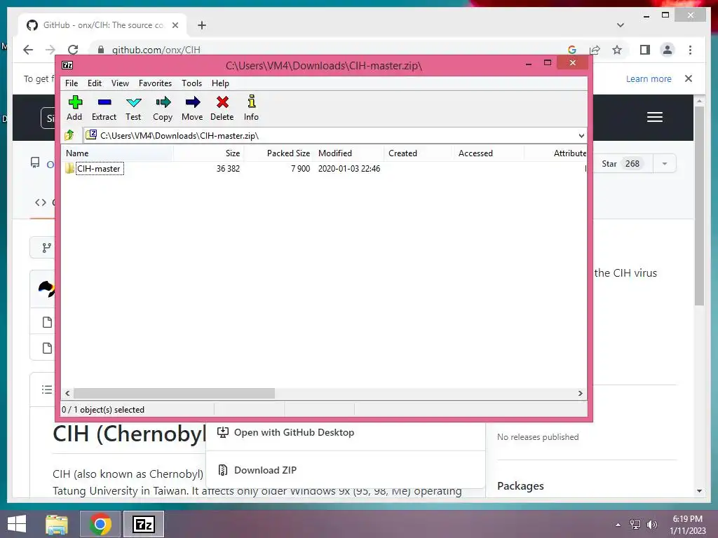Screen dimensions: 718x538
Task: Expand the 7-Zip address path dropdown
Action: [x=581, y=135]
